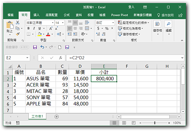191x131 pixels.
Task: Switch to the 公式 tab
Action: [67, 15]
